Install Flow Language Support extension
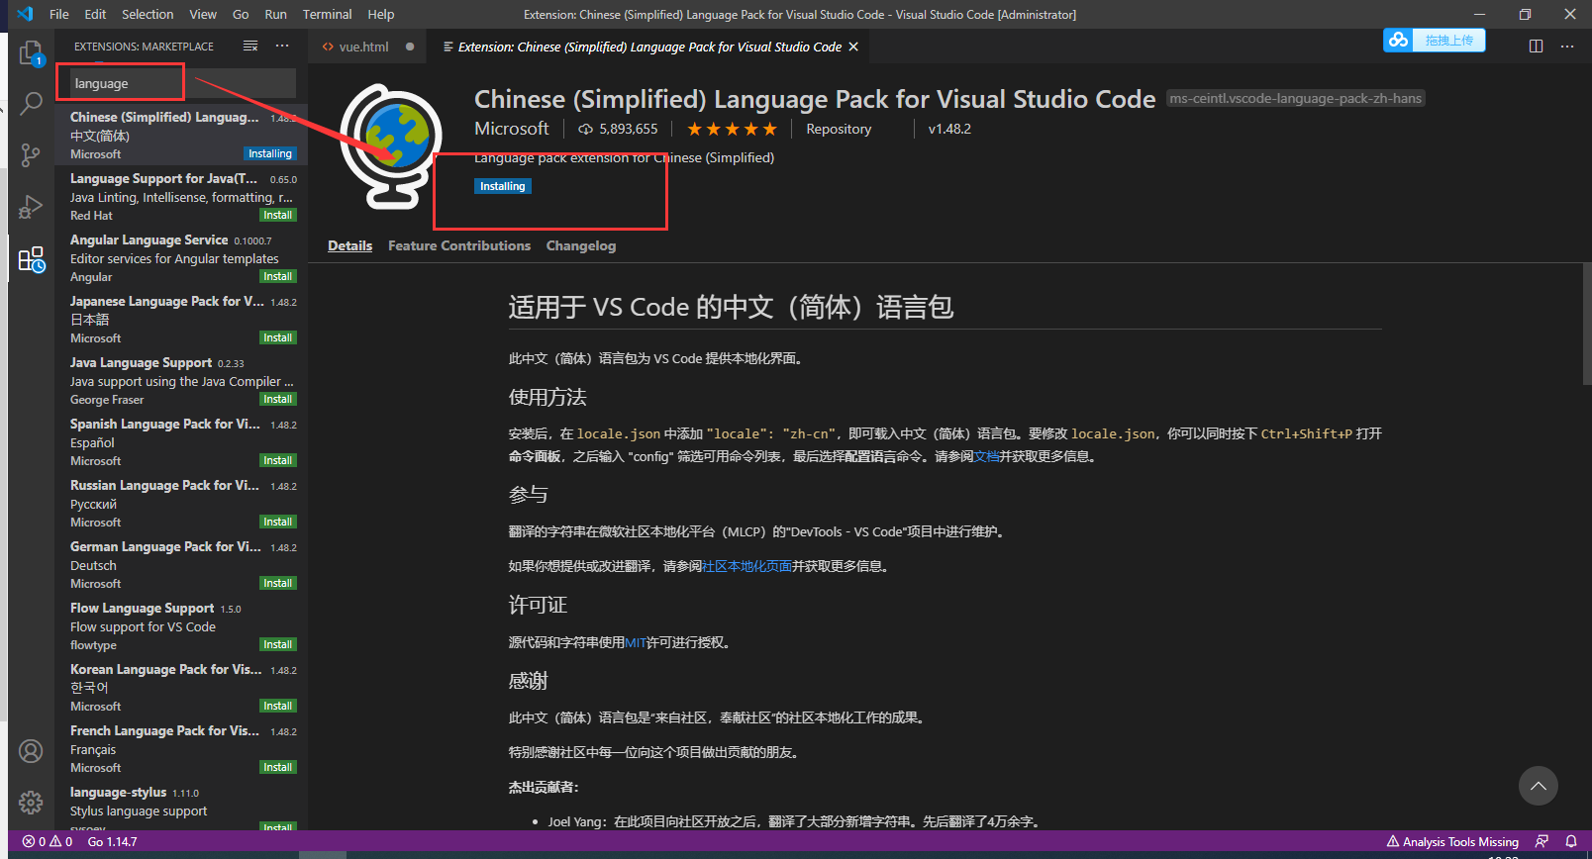Viewport: 1592px width, 859px height. tap(277, 644)
